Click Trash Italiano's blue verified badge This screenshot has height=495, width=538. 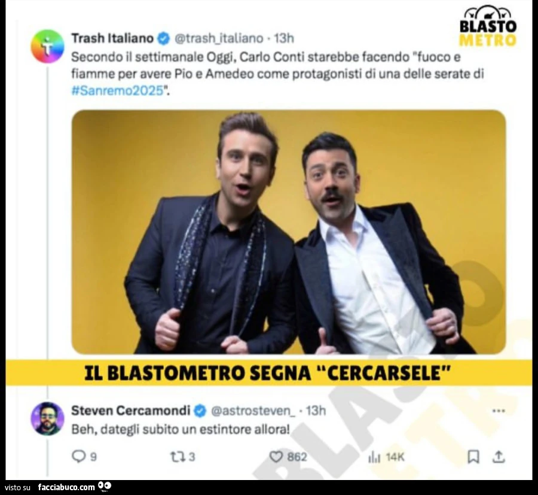(163, 38)
